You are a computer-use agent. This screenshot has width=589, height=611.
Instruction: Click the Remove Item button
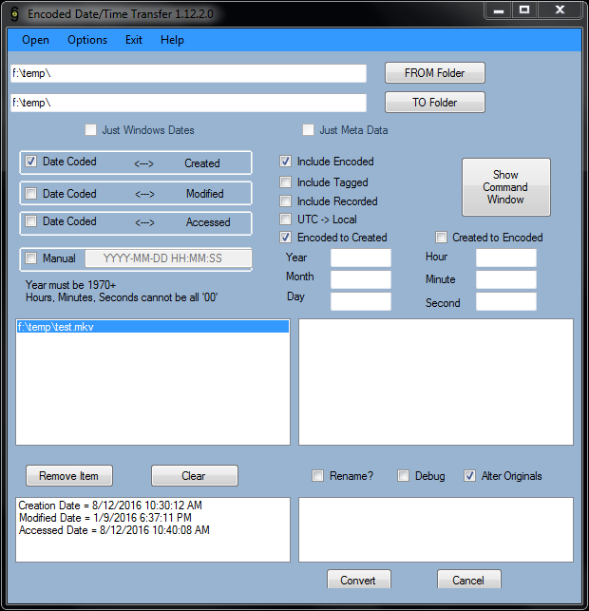coord(69,476)
